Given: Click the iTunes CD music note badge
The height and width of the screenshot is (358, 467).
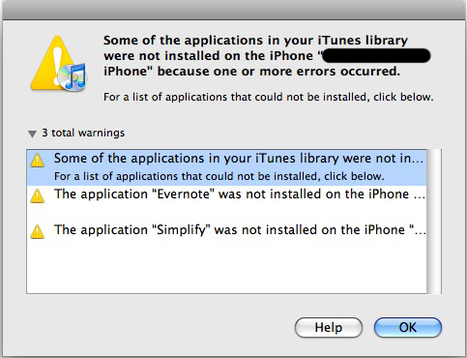Looking at the screenshot, I should pyautogui.click(x=73, y=76).
